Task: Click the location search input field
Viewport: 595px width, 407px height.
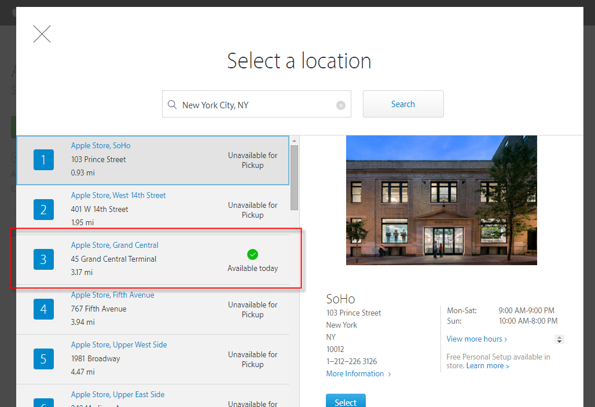Action: [256, 104]
